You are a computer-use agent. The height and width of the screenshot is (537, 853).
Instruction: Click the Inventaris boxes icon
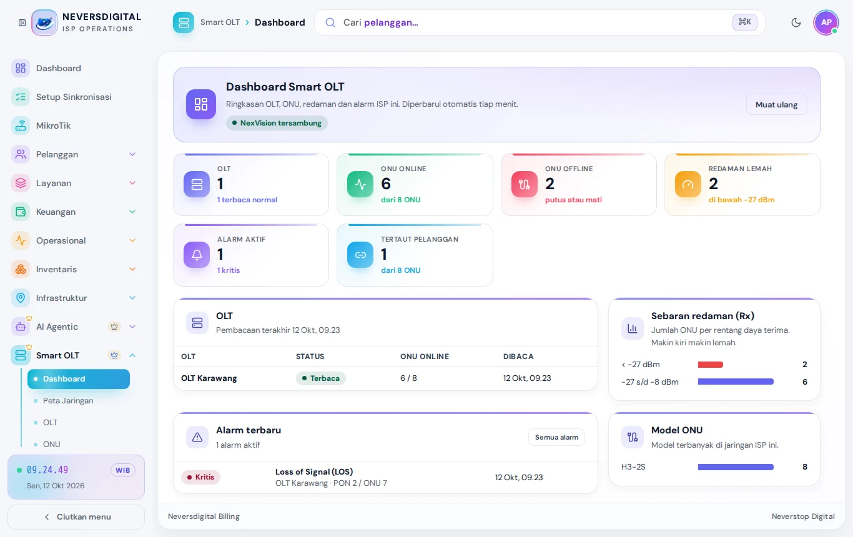point(21,269)
